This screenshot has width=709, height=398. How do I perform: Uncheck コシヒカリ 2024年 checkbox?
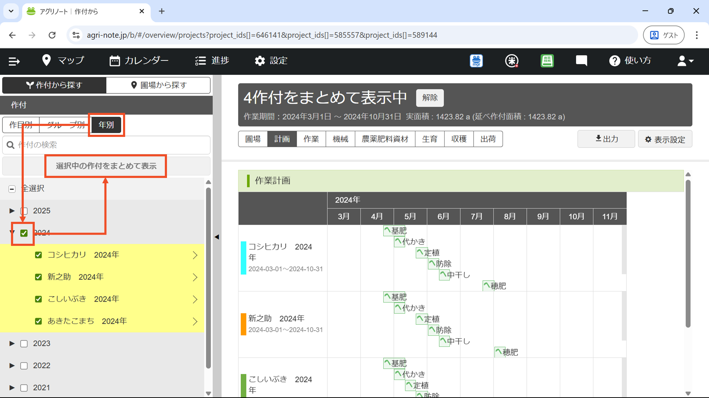coord(39,255)
